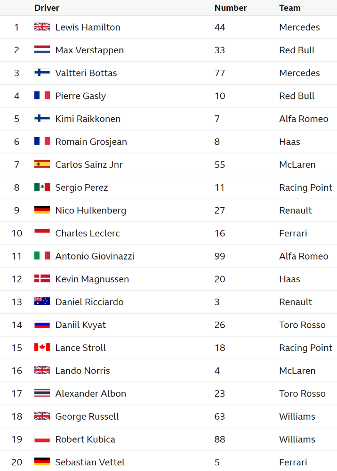Click the Mexican flag beside Sergio Perez
337x471 pixels.
point(42,187)
